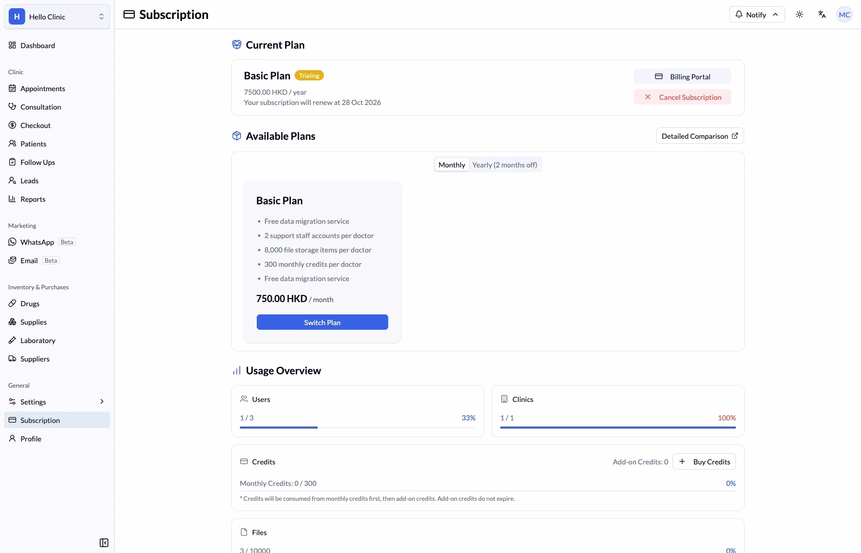The height and width of the screenshot is (553, 861).
Task: Open Follow Ups clipboard icon
Action: point(12,162)
